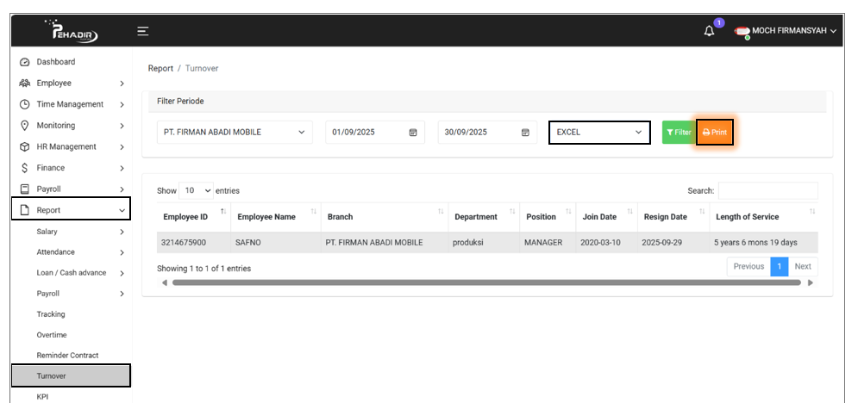Click the orange Print button
The width and height of the screenshot is (858, 403).
coord(715,132)
